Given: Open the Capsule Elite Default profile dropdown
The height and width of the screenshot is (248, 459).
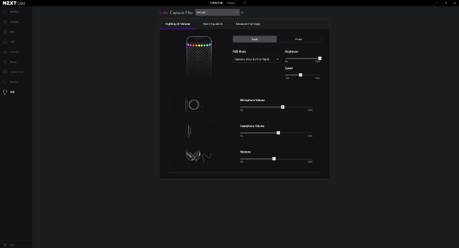Looking at the screenshot, I should [x=217, y=12].
